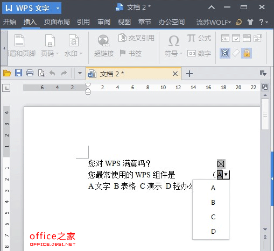
Task: Click the tab stop type selector L
Action: pyautogui.click(x=6, y=88)
